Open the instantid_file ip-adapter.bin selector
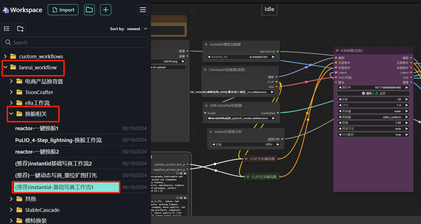 [241, 57]
